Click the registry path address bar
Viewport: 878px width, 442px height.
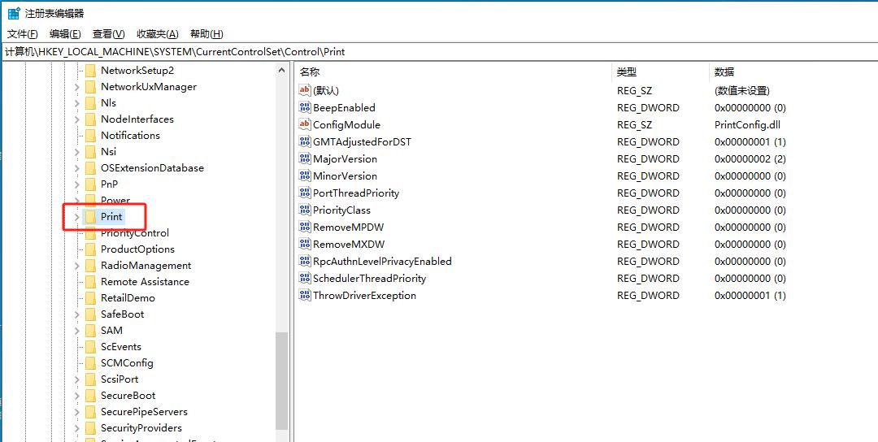[439, 51]
